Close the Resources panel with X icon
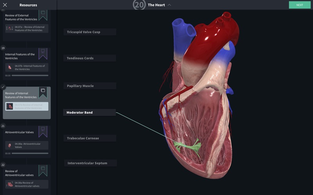Viewport: 313px width, 195px height. (x=5, y=5)
